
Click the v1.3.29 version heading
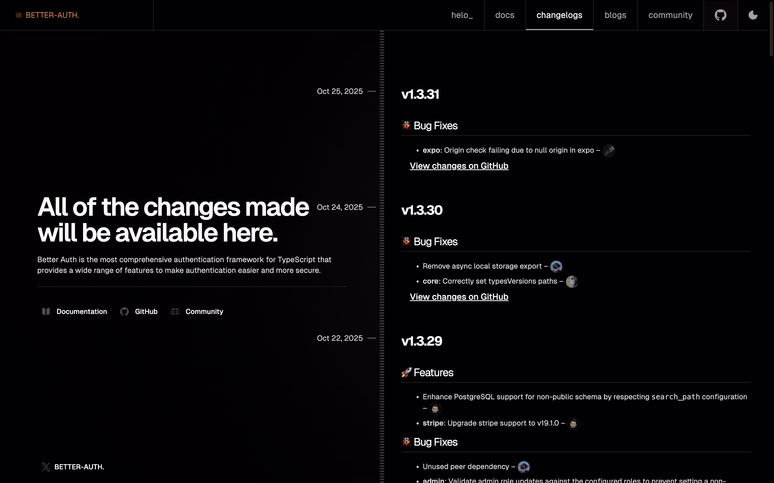pos(422,341)
